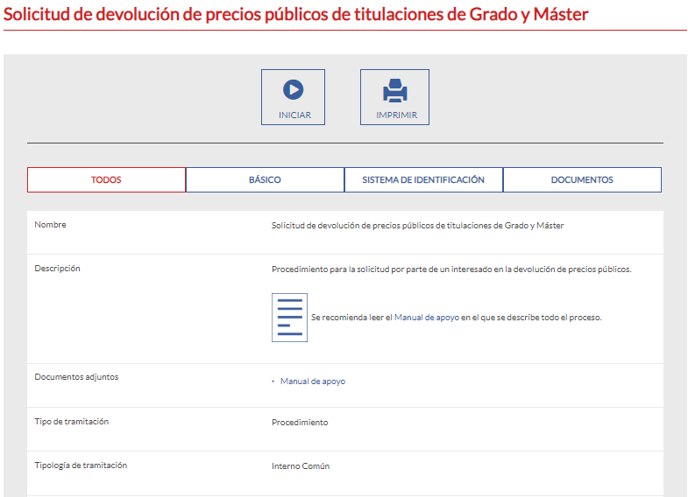Click the 'Tipología de tramitación' label
The width and height of the screenshot is (688, 497).
81,465
